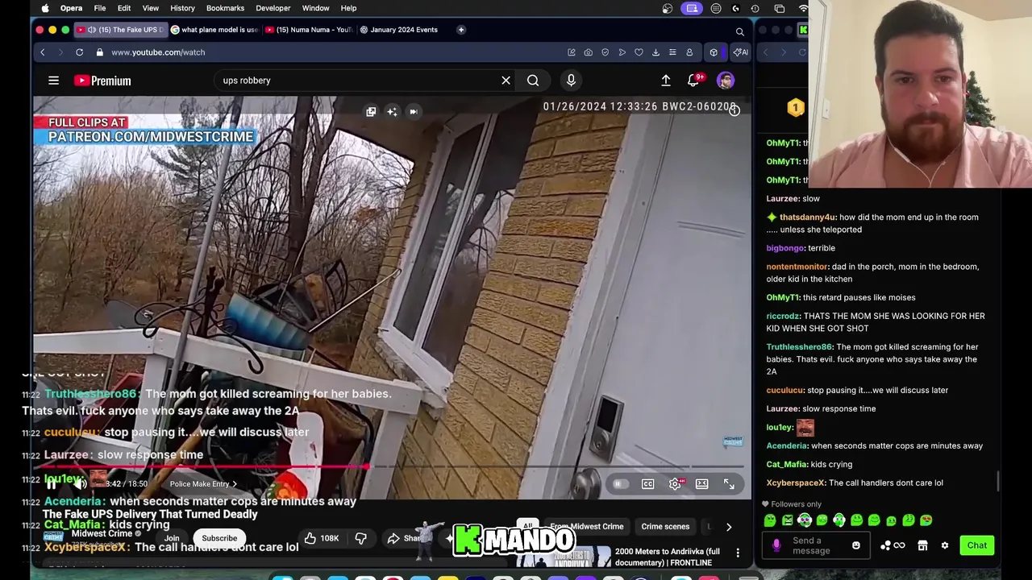Open the YouTube guide hamburger menu

(53, 81)
